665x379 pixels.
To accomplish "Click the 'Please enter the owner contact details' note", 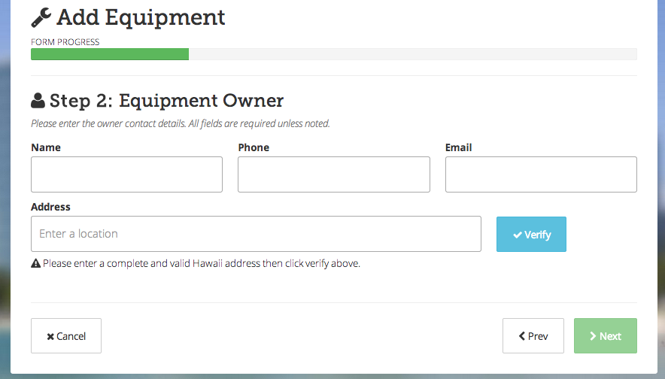I will click(181, 123).
